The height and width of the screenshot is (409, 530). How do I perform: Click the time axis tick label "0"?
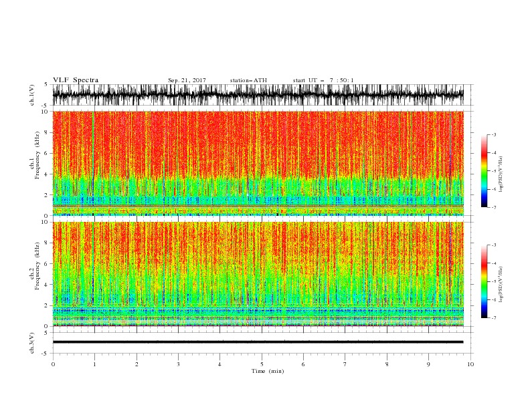tap(53, 364)
